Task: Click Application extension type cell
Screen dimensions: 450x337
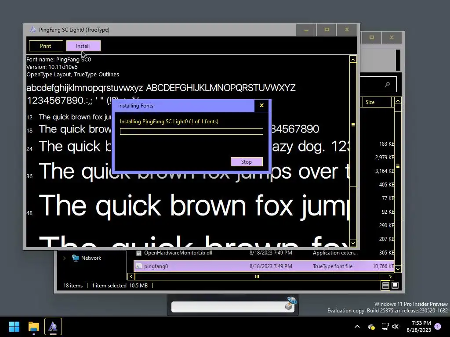Action: [x=335, y=253]
